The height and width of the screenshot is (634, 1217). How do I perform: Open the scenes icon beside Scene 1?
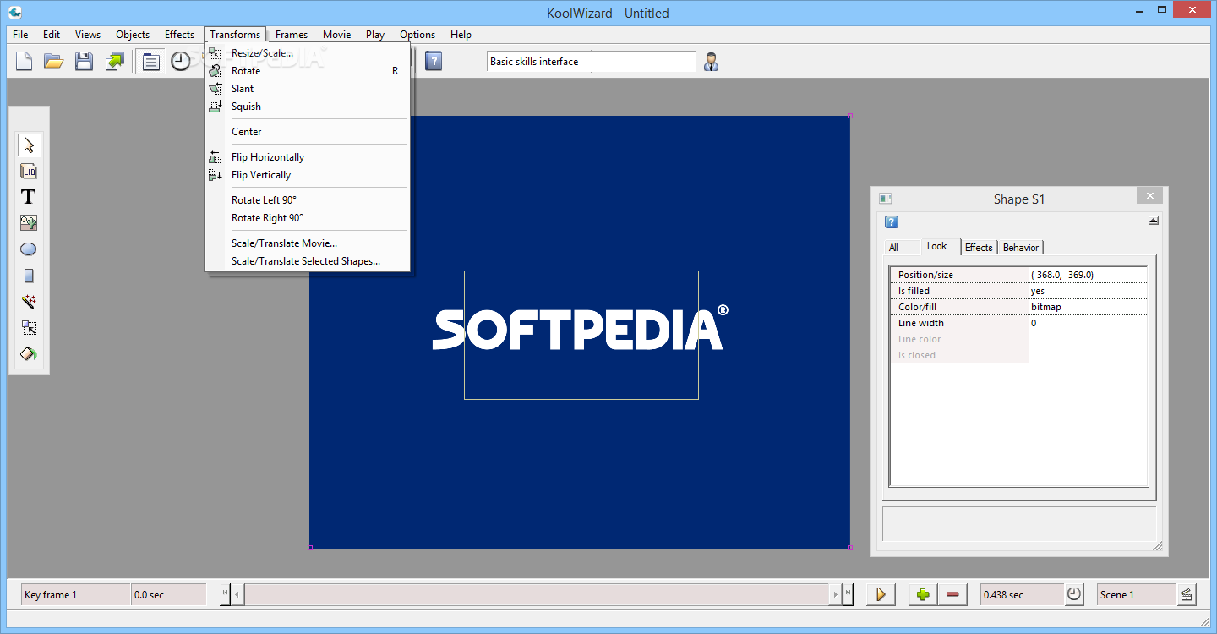pyautogui.click(x=1187, y=594)
